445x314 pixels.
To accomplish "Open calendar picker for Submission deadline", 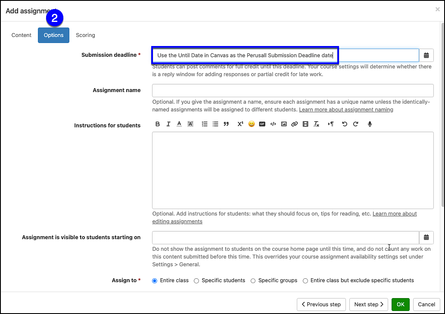I will tap(426, 55).
